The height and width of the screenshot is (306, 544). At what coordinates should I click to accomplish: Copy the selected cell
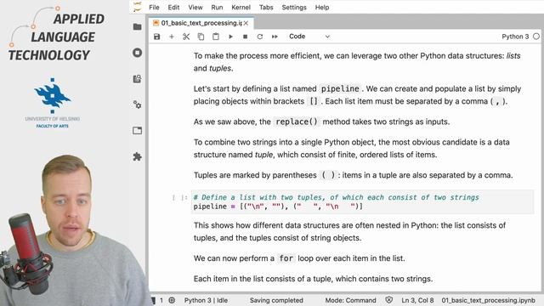201,37
